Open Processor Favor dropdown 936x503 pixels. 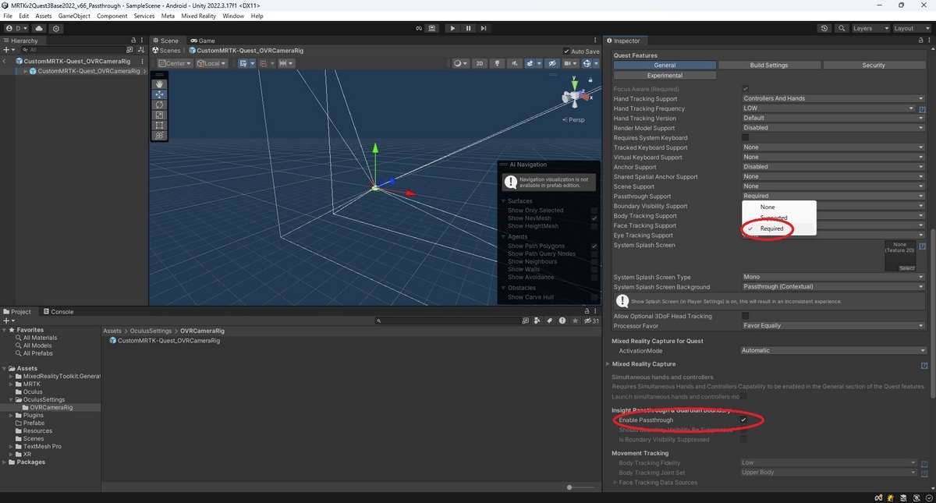(833, 326)
